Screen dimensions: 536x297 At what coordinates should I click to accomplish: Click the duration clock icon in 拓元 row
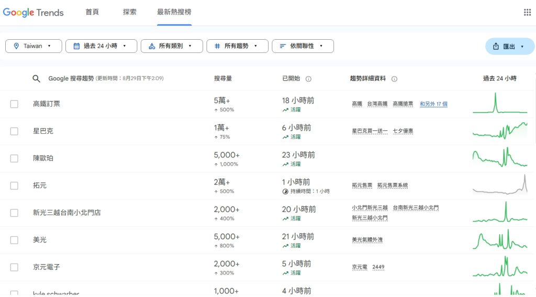285,191
